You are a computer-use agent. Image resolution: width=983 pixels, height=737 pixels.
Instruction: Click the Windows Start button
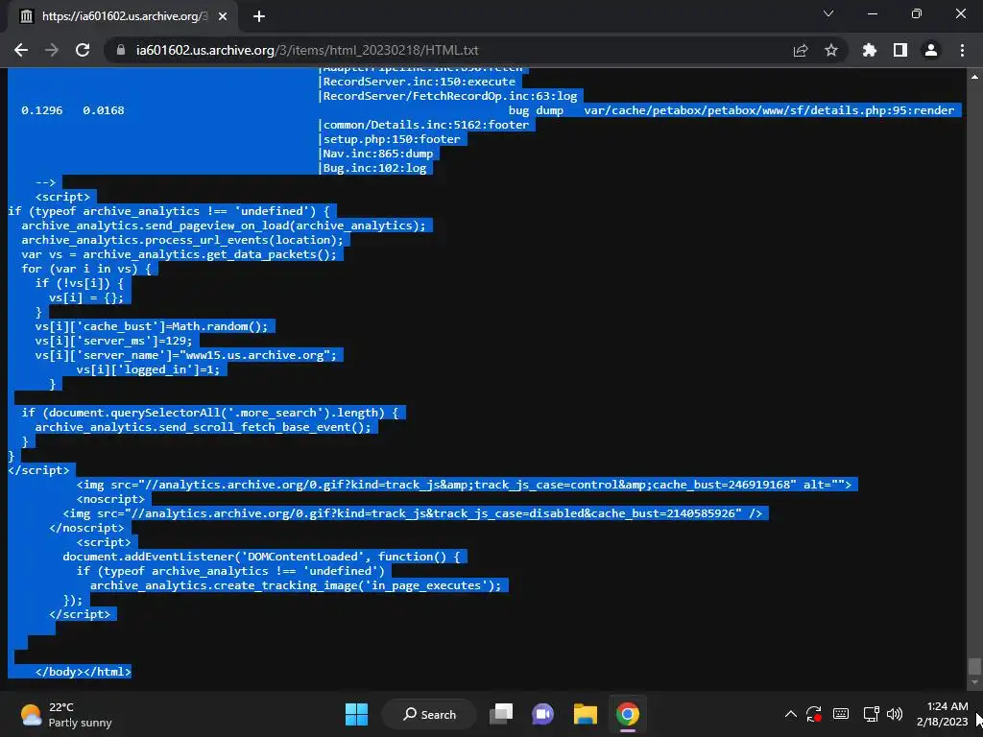point(356,714)
